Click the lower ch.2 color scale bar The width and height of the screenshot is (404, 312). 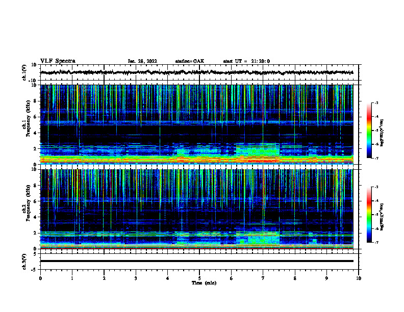(369, 215)
